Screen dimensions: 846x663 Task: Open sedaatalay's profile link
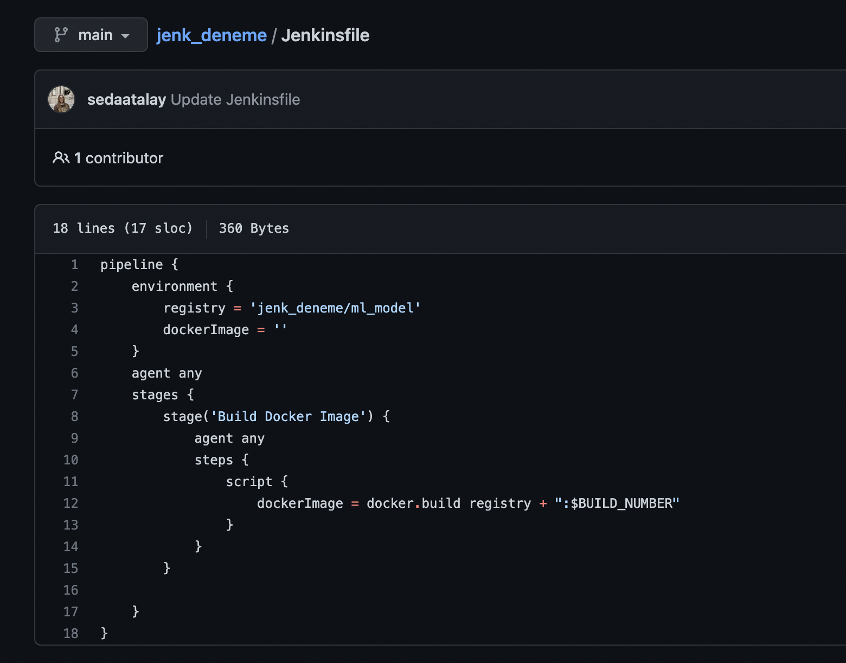click(x=127, y=100)
